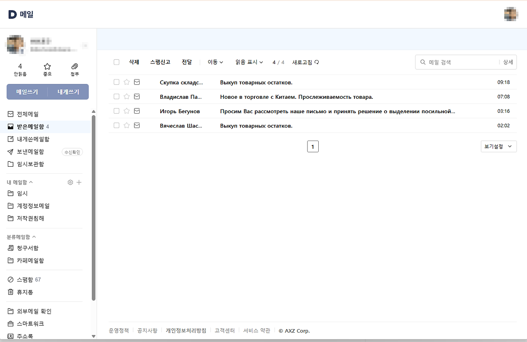
Task: Star the Игорь Бегунов mail
Action: 127,111
